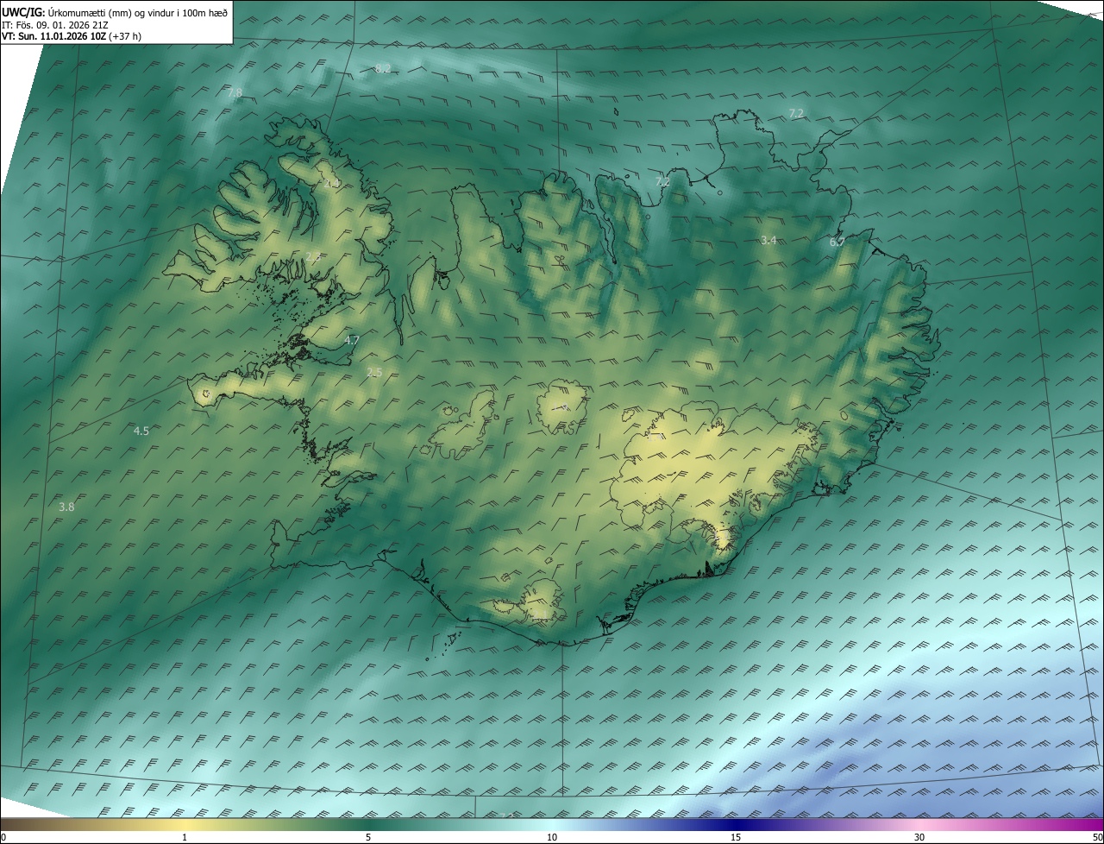The width and height of the screenshot is (1104, 844).
Task: Click the 7.8 value label on the map
Action: coord(235,92)
